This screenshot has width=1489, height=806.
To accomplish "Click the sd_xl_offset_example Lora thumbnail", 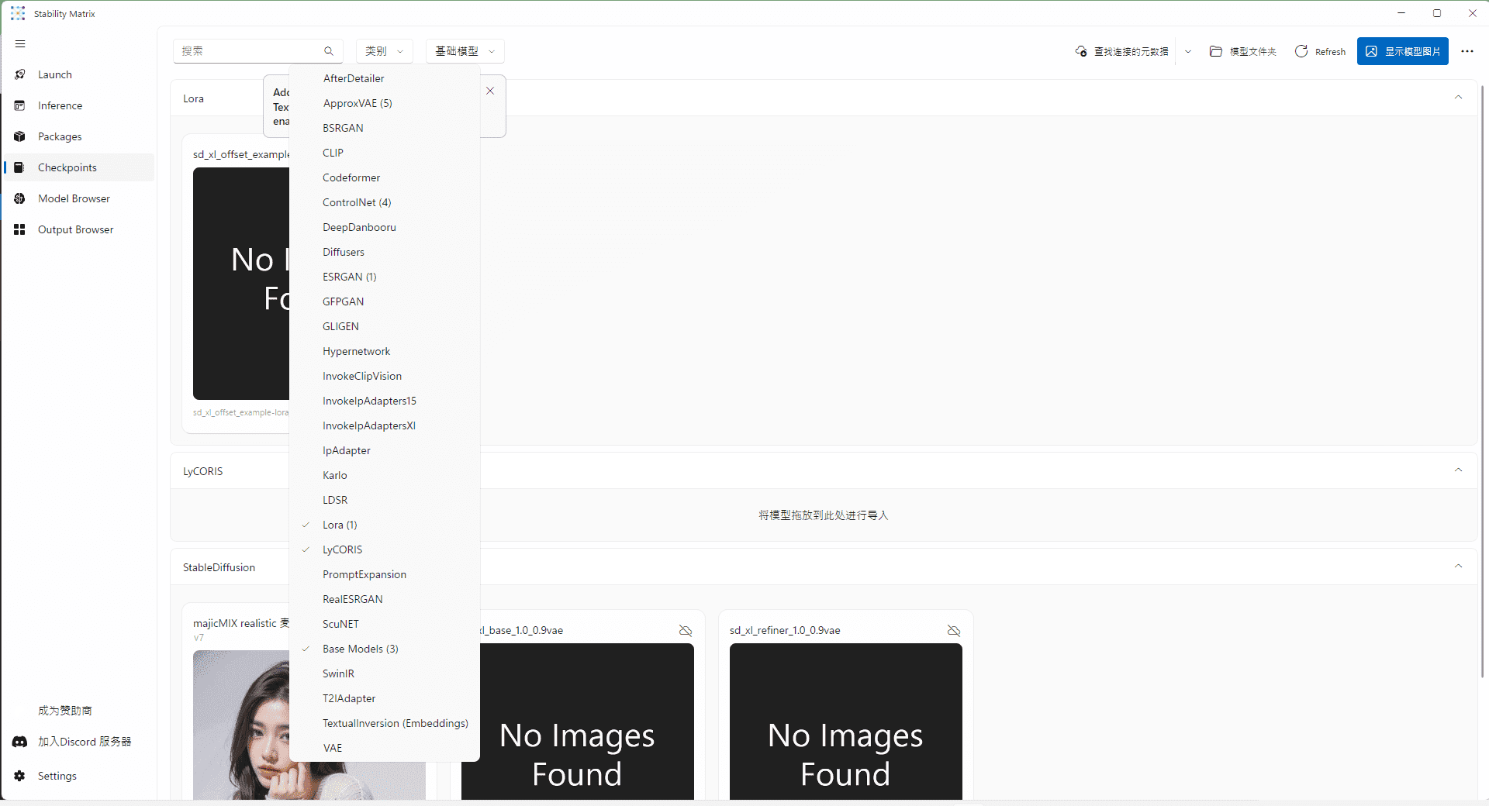I will 240,284.
